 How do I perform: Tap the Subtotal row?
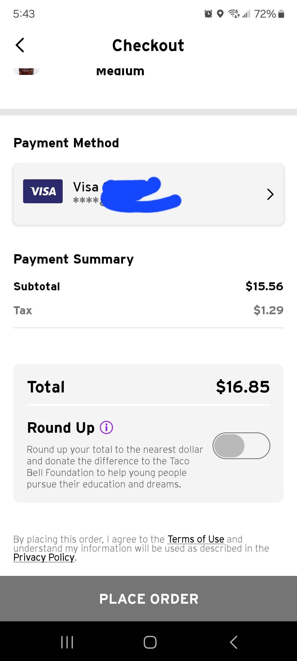(148, 286)
